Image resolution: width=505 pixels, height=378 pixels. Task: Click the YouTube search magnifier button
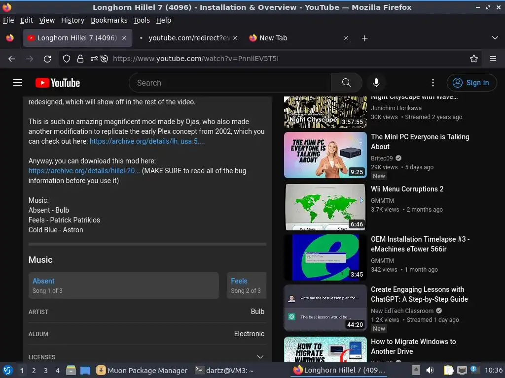pyautogui.click(x=347, y=83)
